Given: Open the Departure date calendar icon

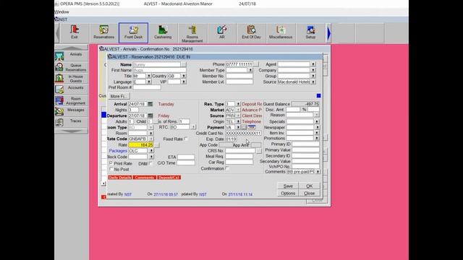Looking at the screenshot, I should tap(150, 116).
